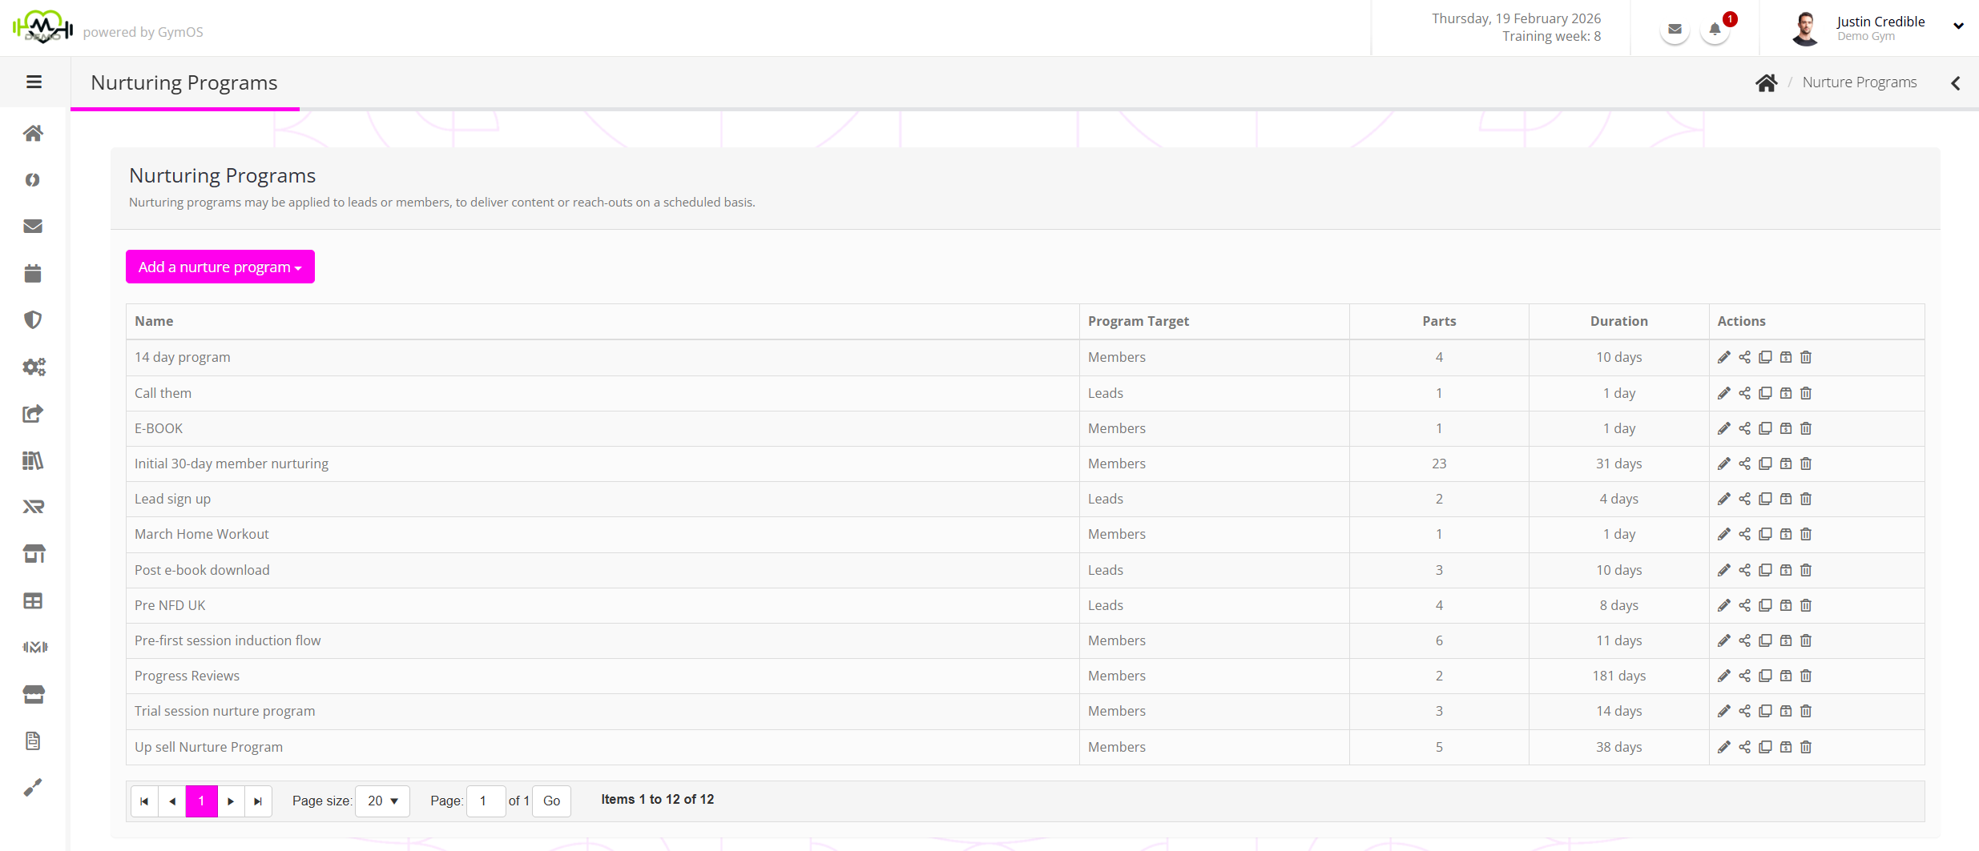Toggle the hamburger sidebar menu

(x=34, y=82)
